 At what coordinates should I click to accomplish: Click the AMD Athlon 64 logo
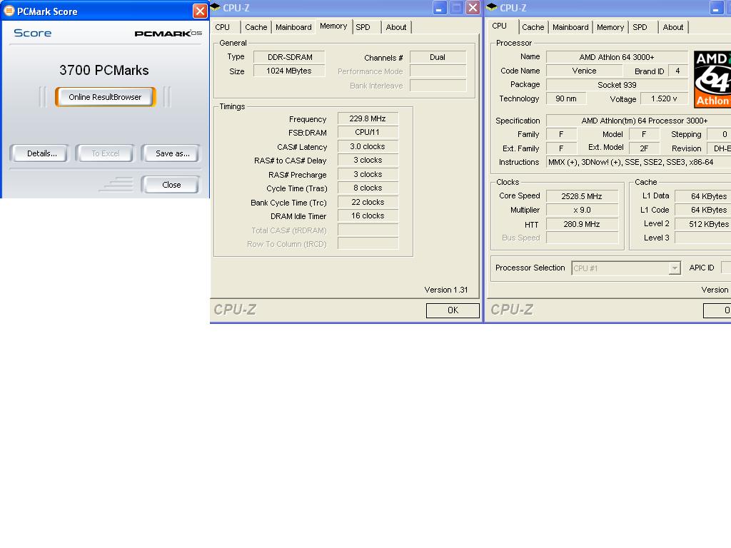click(712, 78)
